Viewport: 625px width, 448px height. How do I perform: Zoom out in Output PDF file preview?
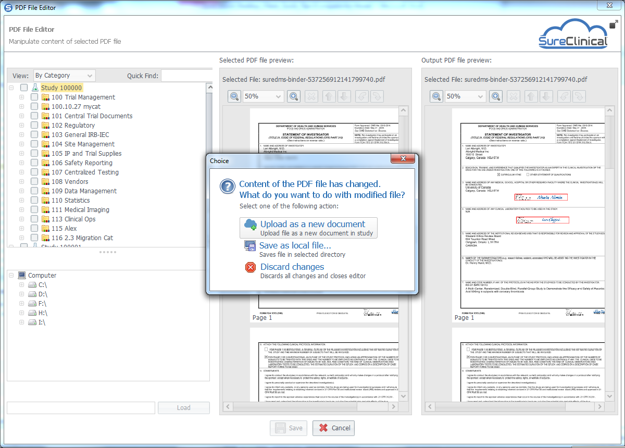pyautogui.click(x=436, y=96)
